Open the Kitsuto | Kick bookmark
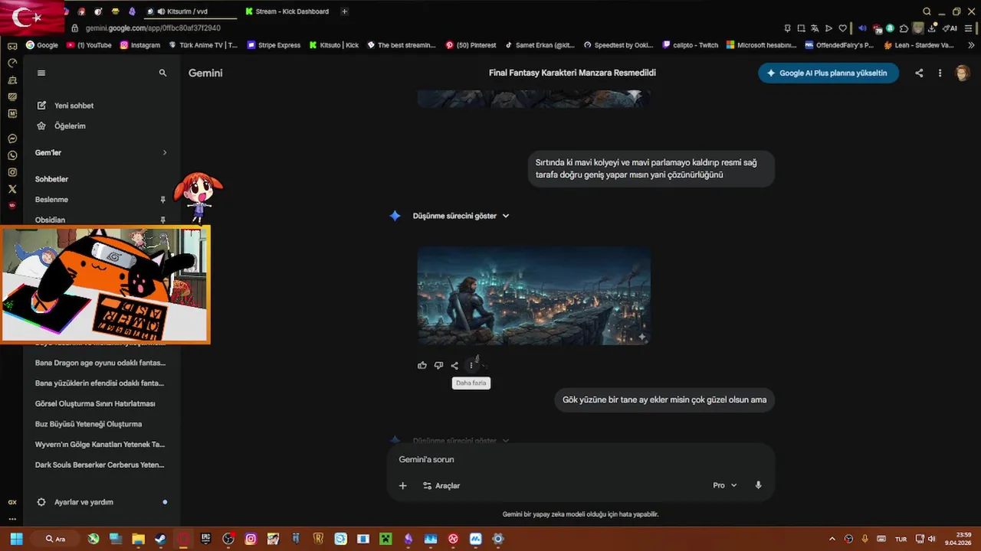981x551 pixels. tap(333, 45)
